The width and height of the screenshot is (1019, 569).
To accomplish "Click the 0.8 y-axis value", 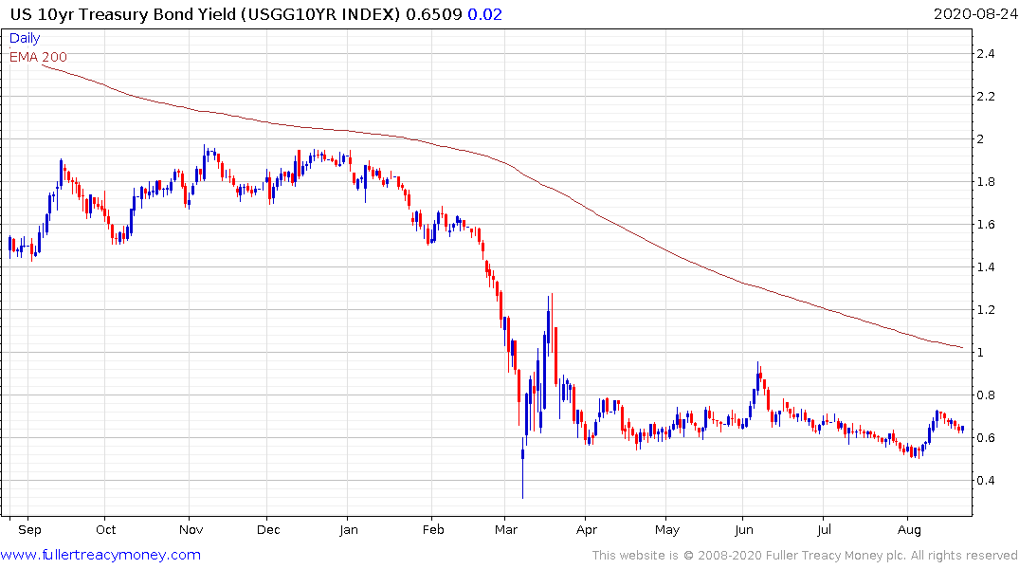I will coord(986,395).
